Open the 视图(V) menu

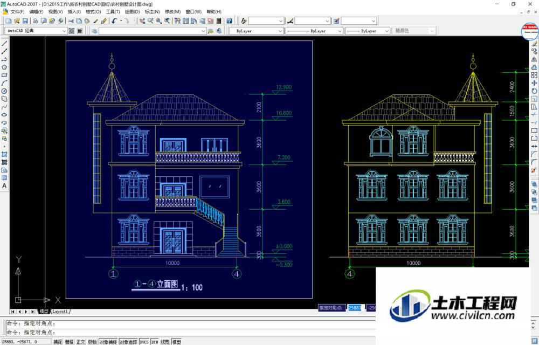(x=56, y=12)
